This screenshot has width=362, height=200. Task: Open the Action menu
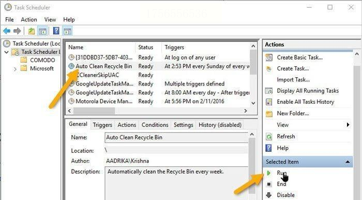[29, 20]
